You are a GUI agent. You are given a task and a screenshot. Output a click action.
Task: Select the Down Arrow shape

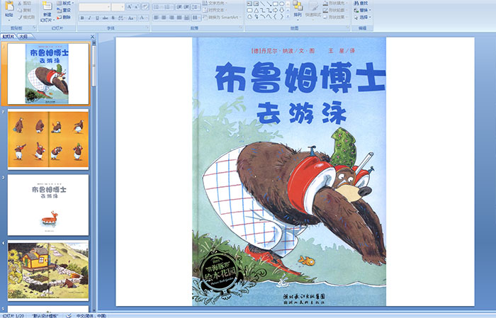(x=282, y=11)
